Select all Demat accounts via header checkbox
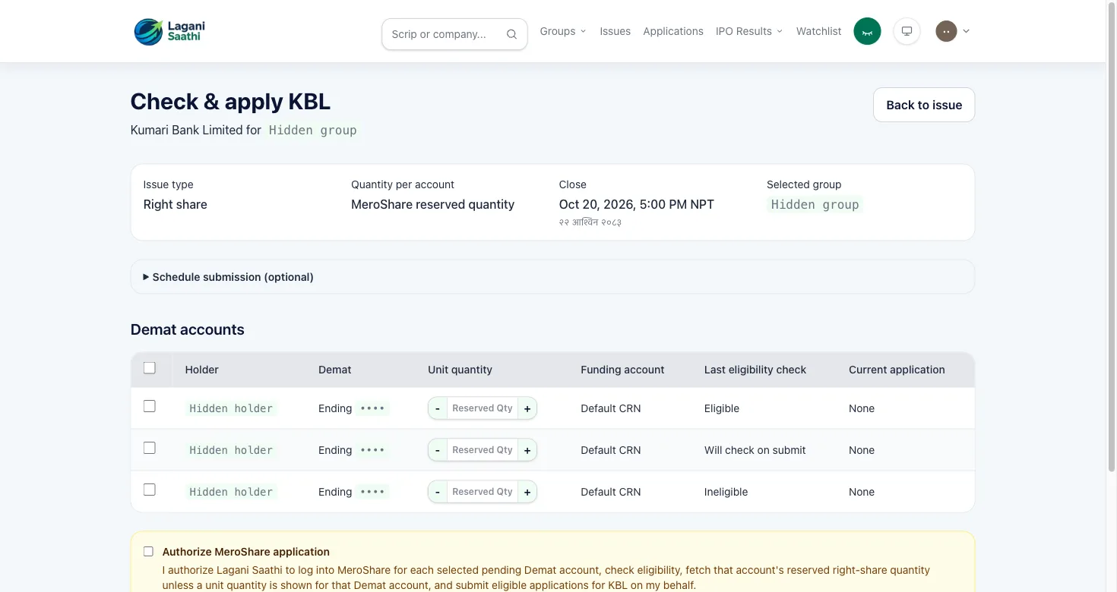This screenshot has height=592, width=1117. pyautogui.click(x=150, y=368)
